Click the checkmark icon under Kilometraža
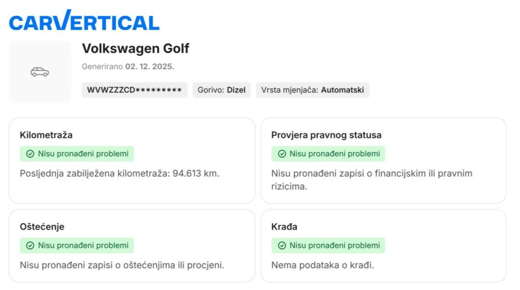520x290 pixels. [30, 154]
